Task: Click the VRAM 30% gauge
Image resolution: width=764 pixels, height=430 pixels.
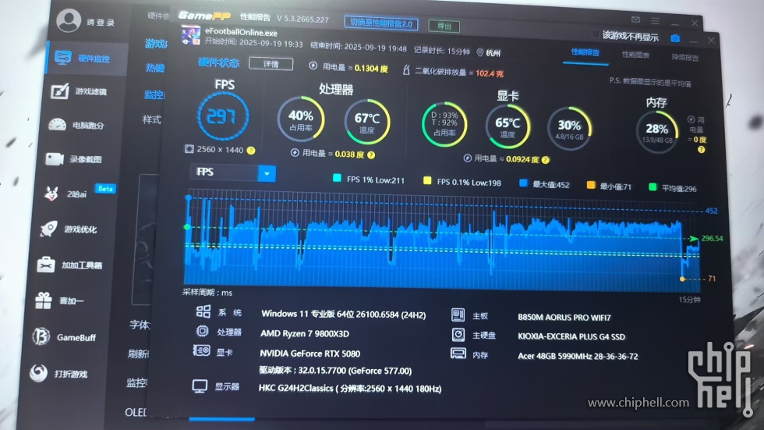Action: [x=569, y=129]
